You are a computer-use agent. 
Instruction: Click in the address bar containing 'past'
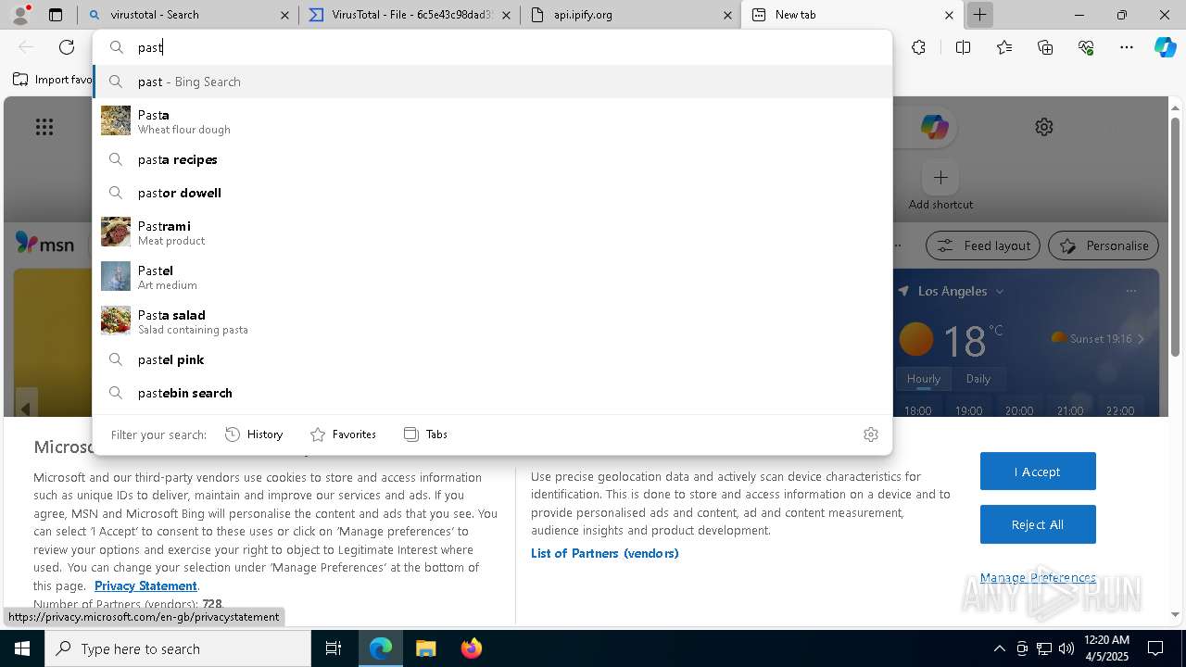pyautogui.click(x=492, y=47)
